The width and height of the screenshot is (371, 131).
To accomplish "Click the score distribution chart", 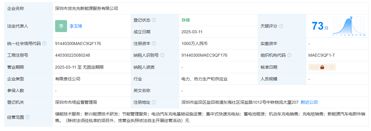I will [x=349, y=26].
